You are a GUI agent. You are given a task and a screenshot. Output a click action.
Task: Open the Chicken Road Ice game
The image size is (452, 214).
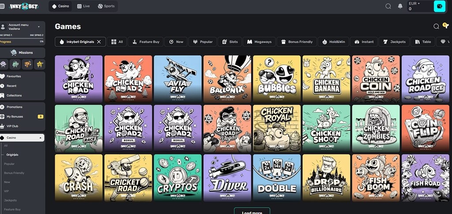tap(426, 79)
